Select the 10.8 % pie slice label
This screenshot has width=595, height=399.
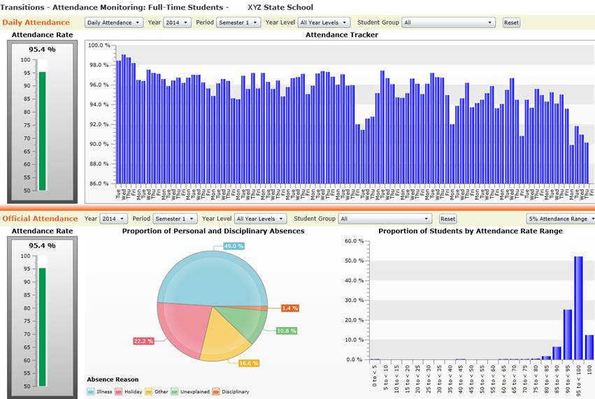click(287, 331)
